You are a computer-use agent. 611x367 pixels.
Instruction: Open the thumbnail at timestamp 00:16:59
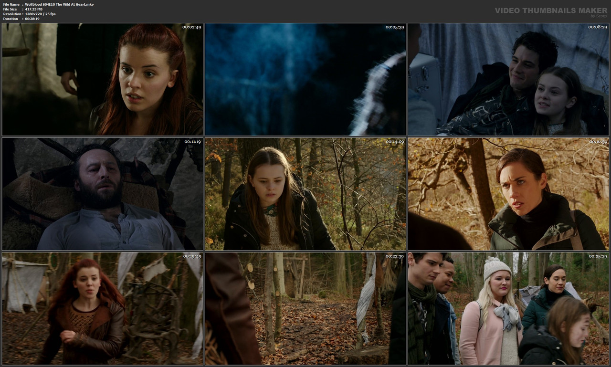pyautogui.click(x=508, y=194)
